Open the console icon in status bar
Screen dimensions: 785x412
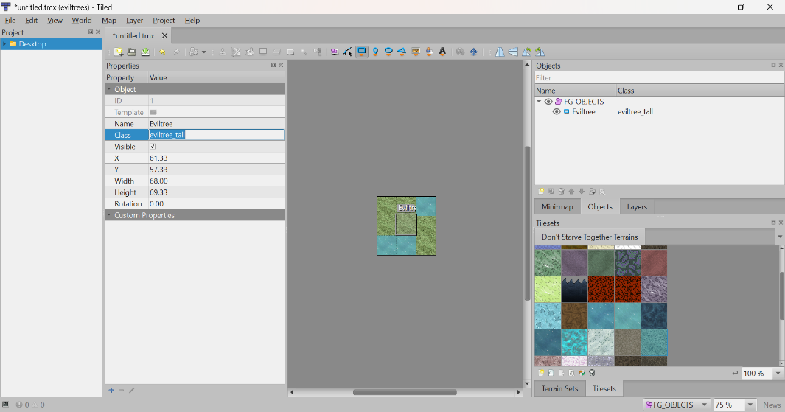pos(6,405)
